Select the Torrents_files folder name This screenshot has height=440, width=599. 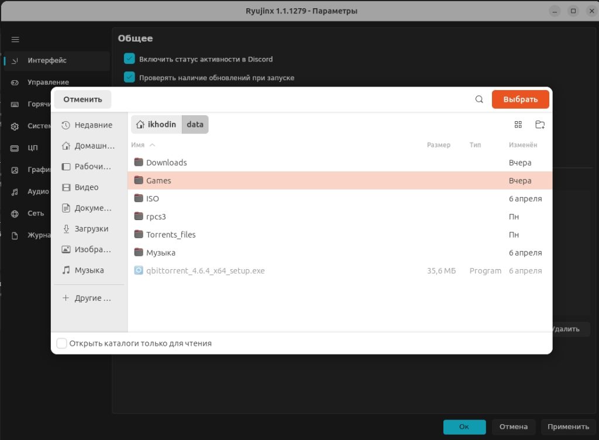click(x=171, y=235)
